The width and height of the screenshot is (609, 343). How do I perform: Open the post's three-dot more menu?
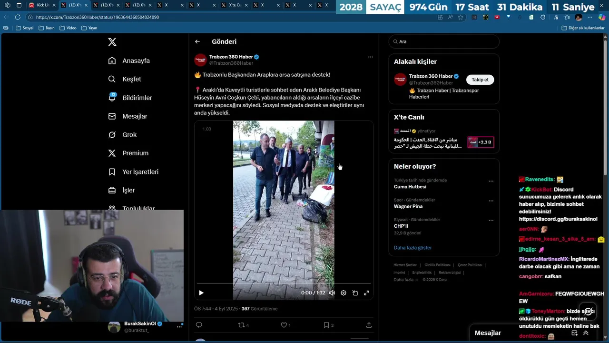tap(370, 57)
